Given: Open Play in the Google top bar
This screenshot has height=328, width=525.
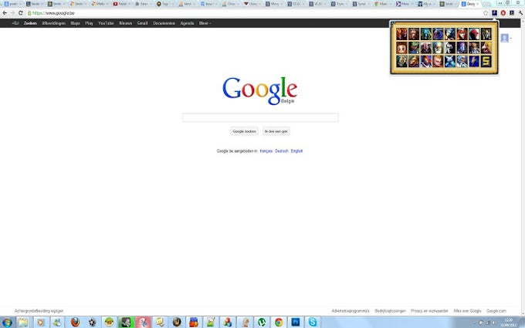Looking at the screenshot, I should pos(89,23).
